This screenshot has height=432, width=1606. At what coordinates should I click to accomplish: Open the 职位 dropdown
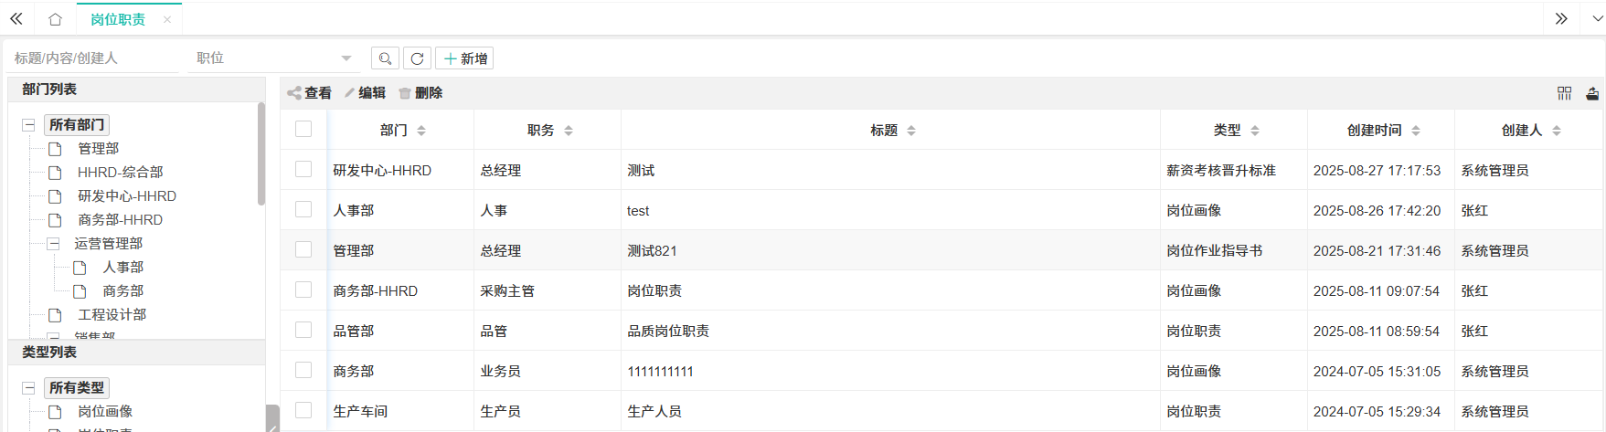point(273,58)
